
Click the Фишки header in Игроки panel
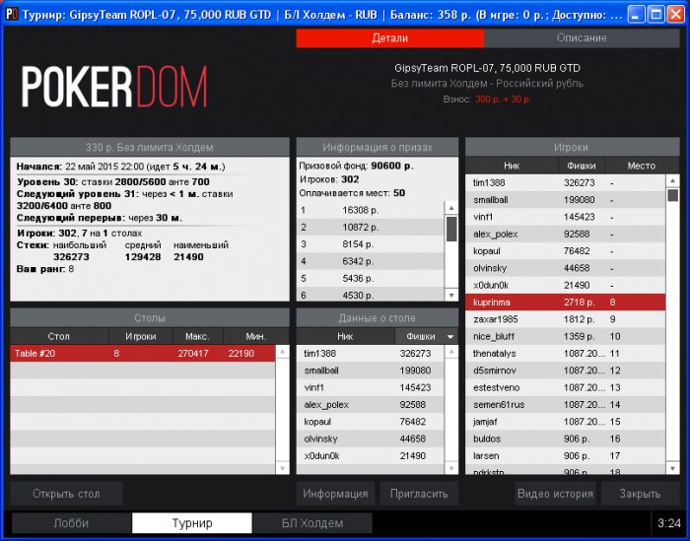tap(582, 166)
